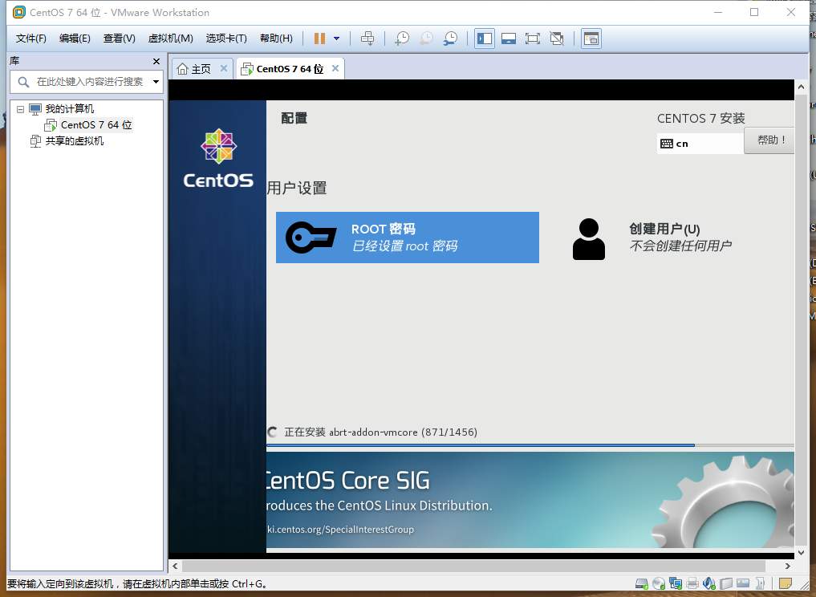Click the Send Ctrl+Alt+Del toolbar icon
The height and width of the screenshot is (597, 816).
(x=367, y=39)
